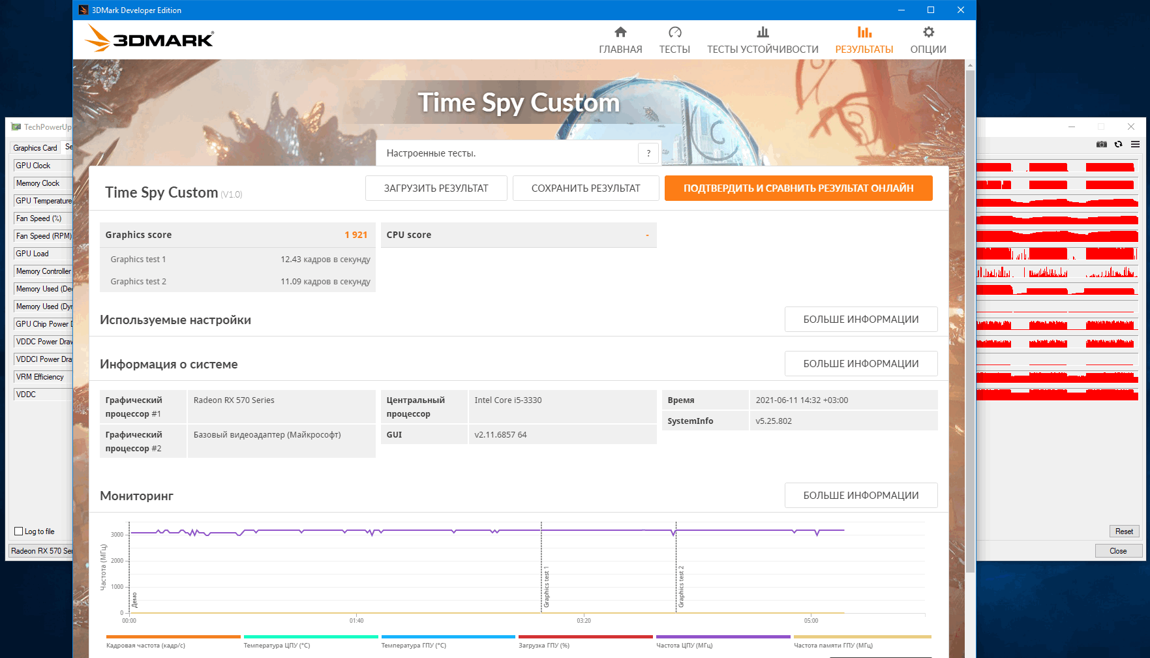Click Сохранить результат button

point(586,188)
